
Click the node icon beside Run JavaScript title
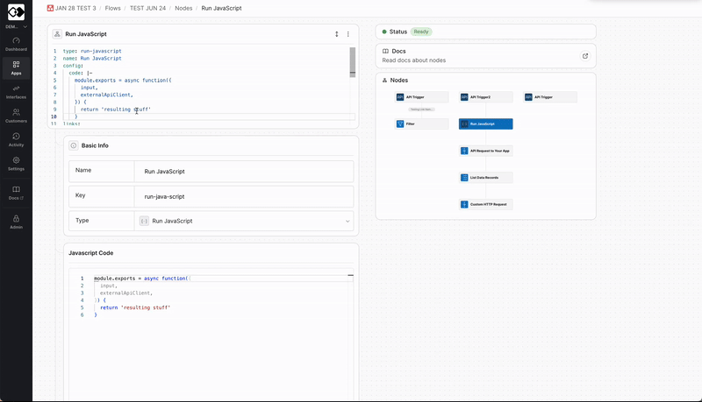[57, 34]
